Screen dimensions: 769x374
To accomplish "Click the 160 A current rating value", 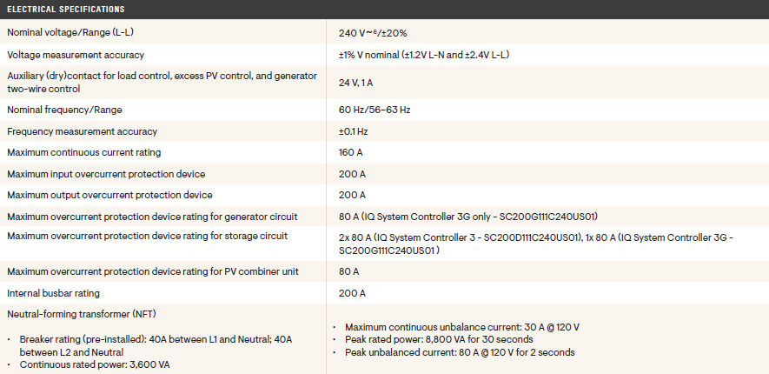I will click(x=352, y=153).
